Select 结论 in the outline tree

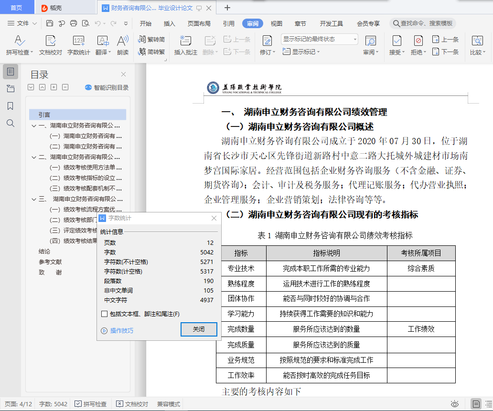[44, 252]
